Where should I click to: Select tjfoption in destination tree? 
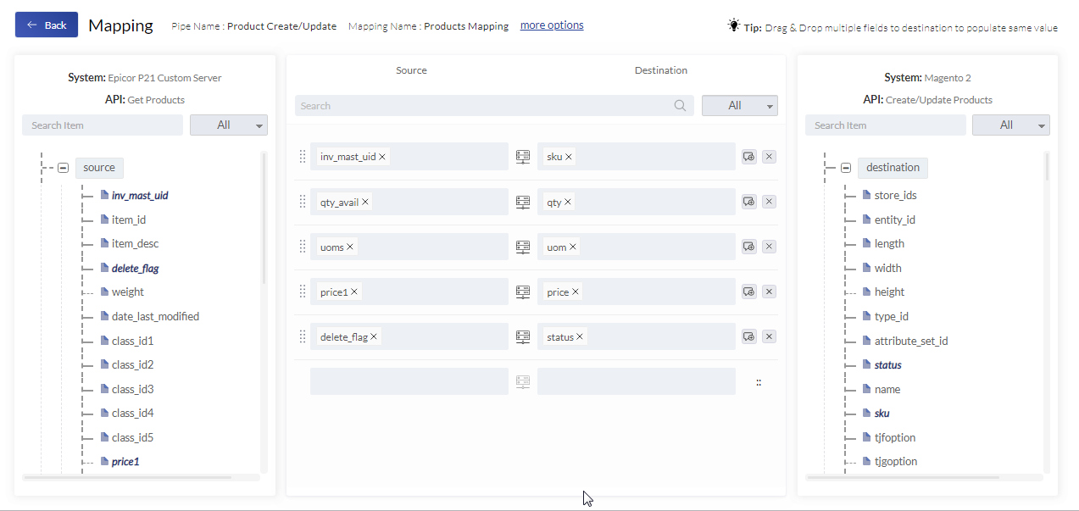click(895, 437)
